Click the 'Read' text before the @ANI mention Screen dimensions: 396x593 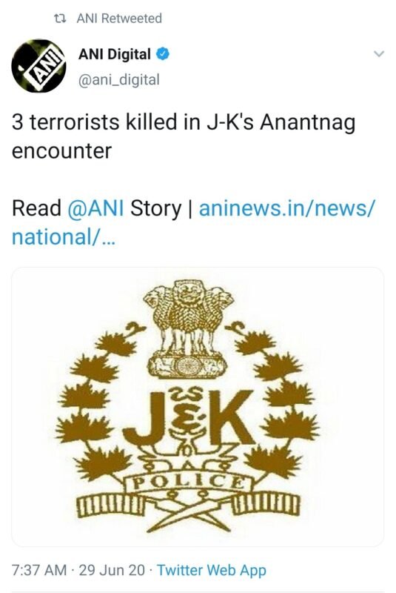[x=36, y=208]
